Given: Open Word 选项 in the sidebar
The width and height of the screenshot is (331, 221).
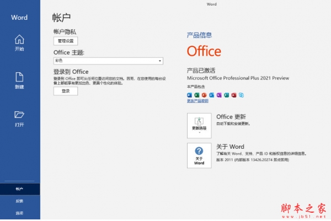Looking at the screenshot, I should click(x=20, y=213).
